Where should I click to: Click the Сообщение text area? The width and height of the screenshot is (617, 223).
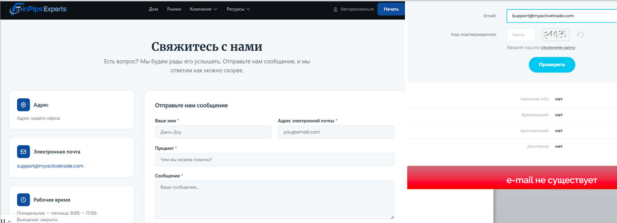(275, 200)
